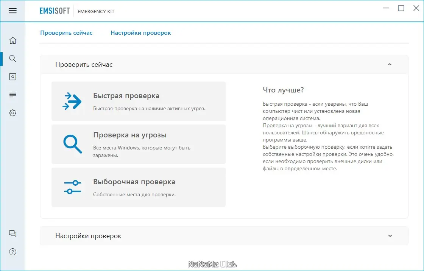
Task: Click the quick scan arrows icon
Action: [x=72, y=101]
